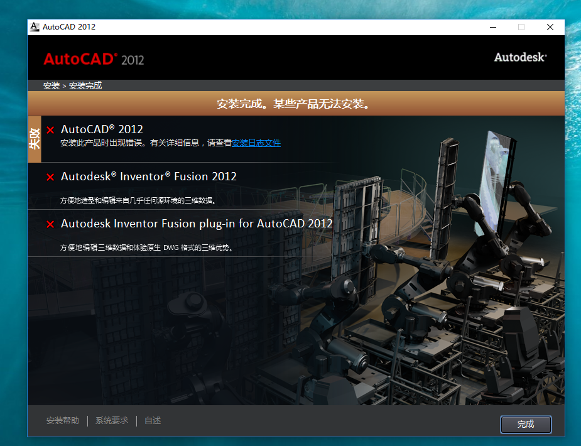View 系统要求 system requirements
Image resolution: width=581 pixels, height=446 pixels.
112,420
